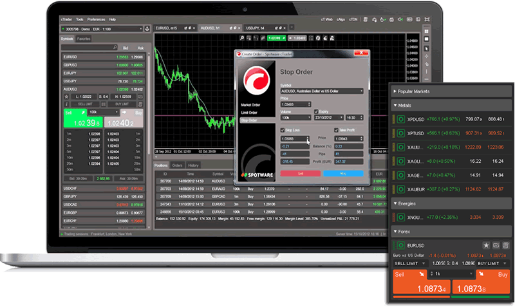Click the grey 1.02402 buy button in the chart toolbar
Viewport: 515px width, 307px height.
coord(297,39)
